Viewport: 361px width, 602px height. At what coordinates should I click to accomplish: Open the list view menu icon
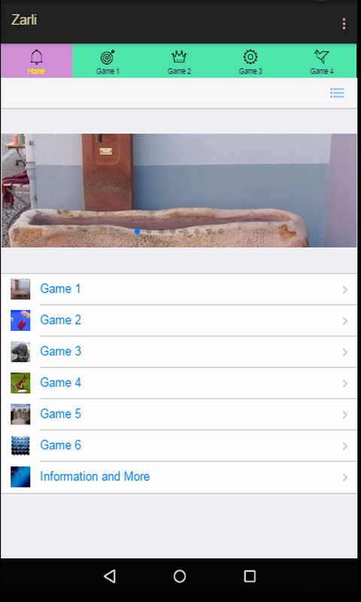point(337,93)
